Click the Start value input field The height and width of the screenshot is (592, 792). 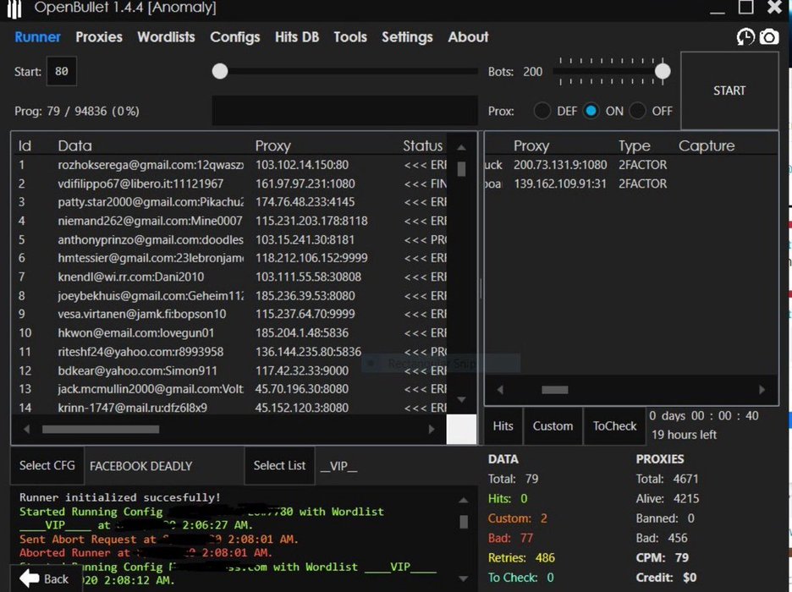coord(62,71)
